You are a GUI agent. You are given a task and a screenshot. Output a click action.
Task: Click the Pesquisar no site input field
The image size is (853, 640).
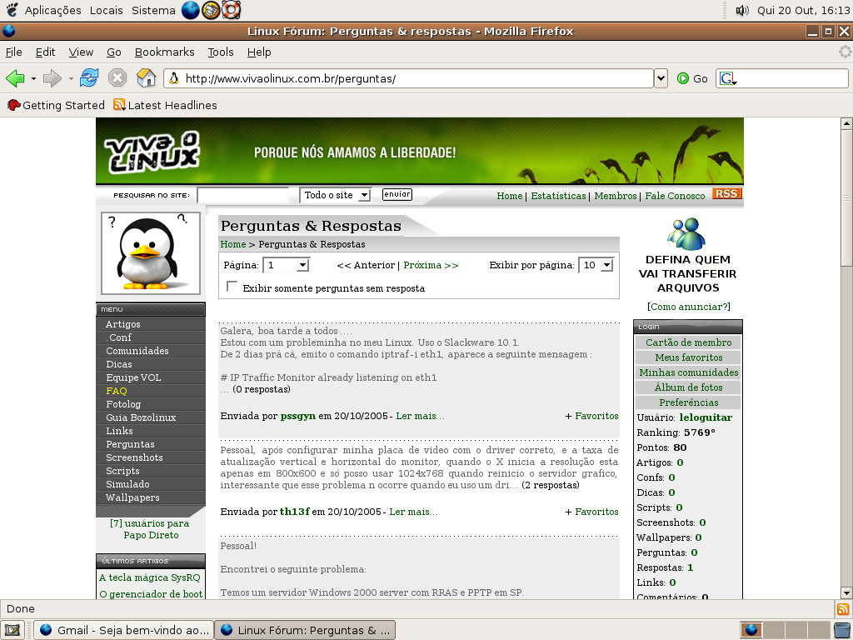point(242,195)
